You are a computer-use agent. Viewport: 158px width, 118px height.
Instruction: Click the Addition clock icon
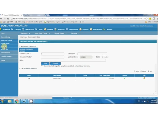(45, 29)
